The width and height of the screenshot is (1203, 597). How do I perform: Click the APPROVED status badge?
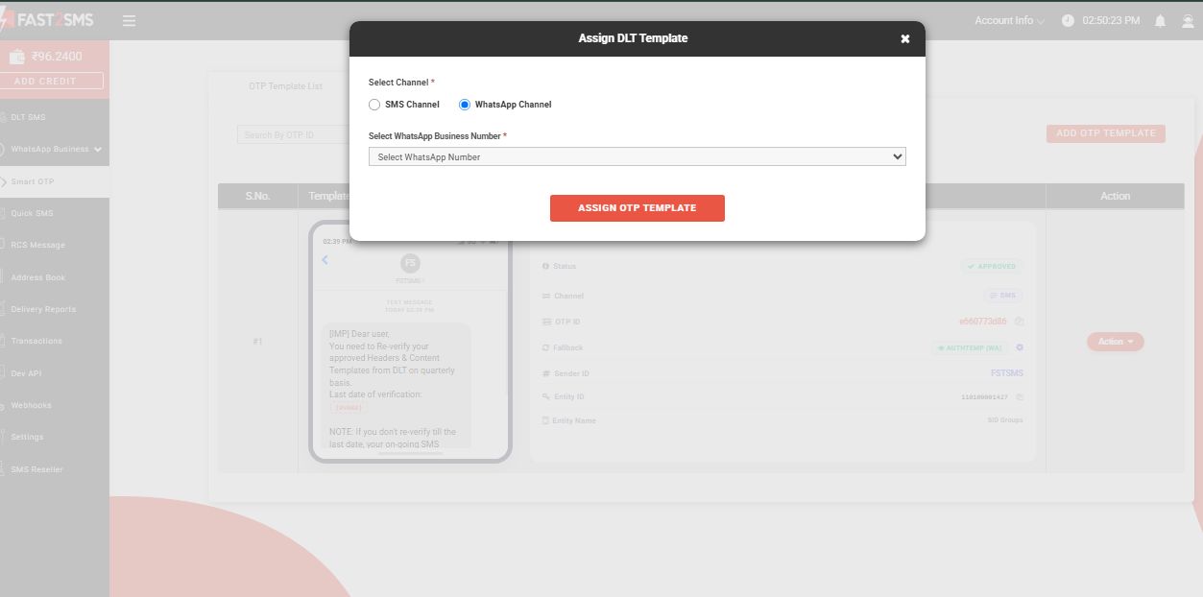992,266
